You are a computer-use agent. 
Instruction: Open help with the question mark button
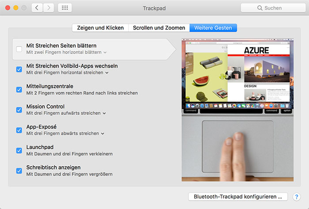[x=296, y=197]
